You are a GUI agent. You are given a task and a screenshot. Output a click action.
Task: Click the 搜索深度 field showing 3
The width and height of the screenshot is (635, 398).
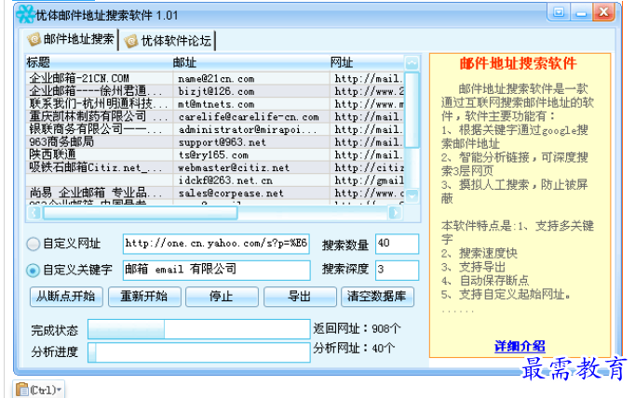click(397, 270)
